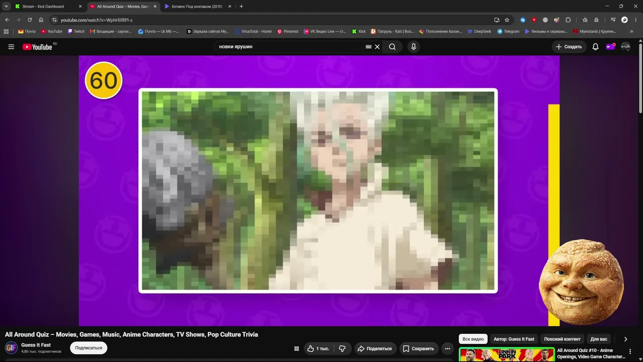The width and height of the screenshot is (643, 362).
Task: Open the YouTube account avatar menu
Action: tap(625, 47)
